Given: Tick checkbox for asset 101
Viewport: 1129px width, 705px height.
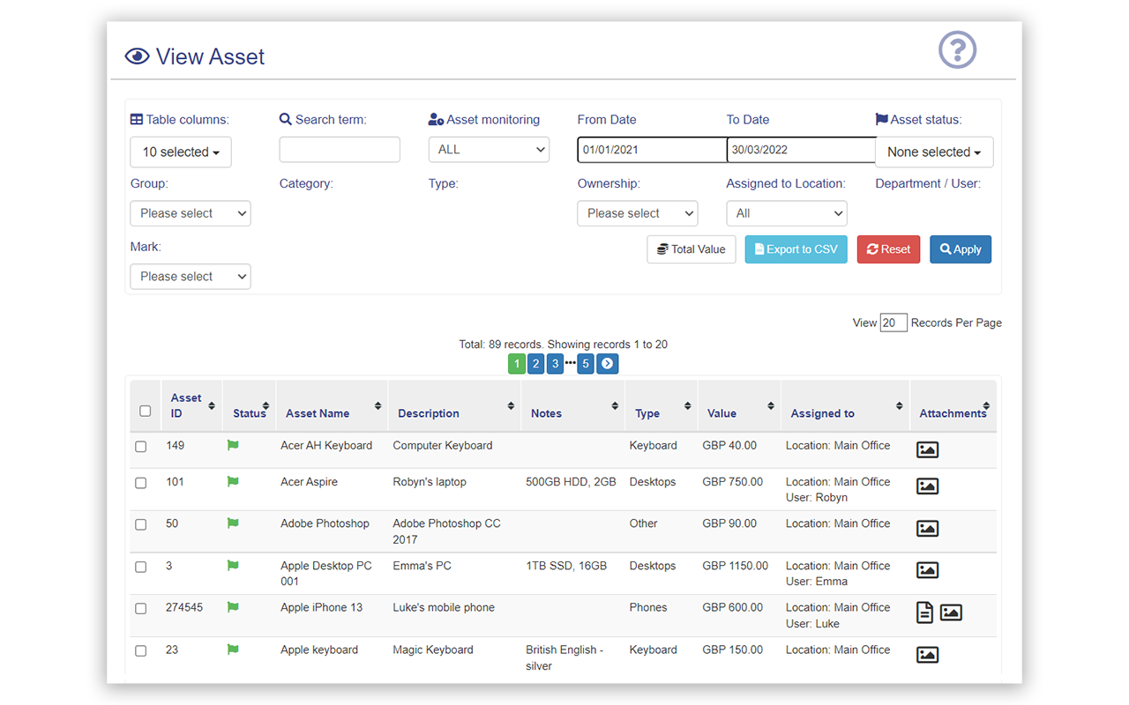Looking at the screenshot, I should coord(141,483).
